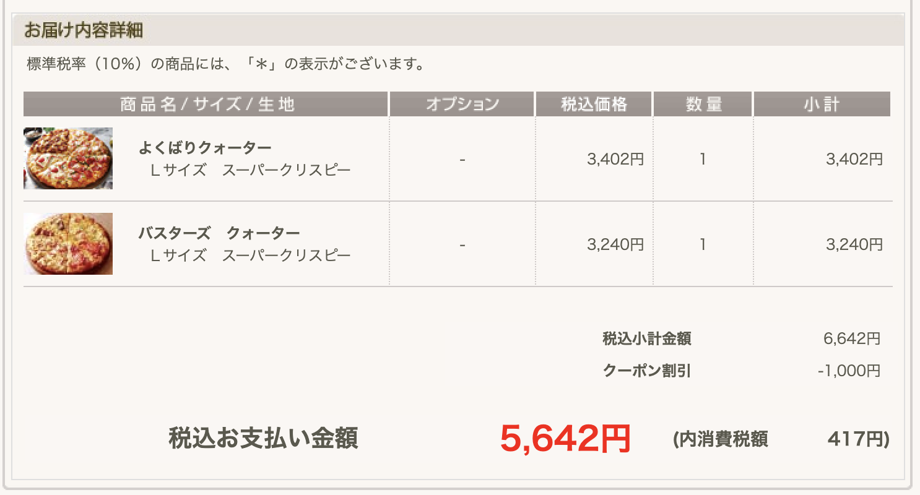Click the 内消費税額 label
The image size is (920, 495).
[x=722, y=439]
